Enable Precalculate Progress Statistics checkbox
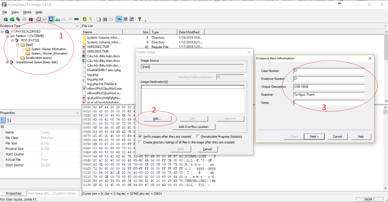Image resolution: width=388 pixels, height=202 pixels. [198, 136]
